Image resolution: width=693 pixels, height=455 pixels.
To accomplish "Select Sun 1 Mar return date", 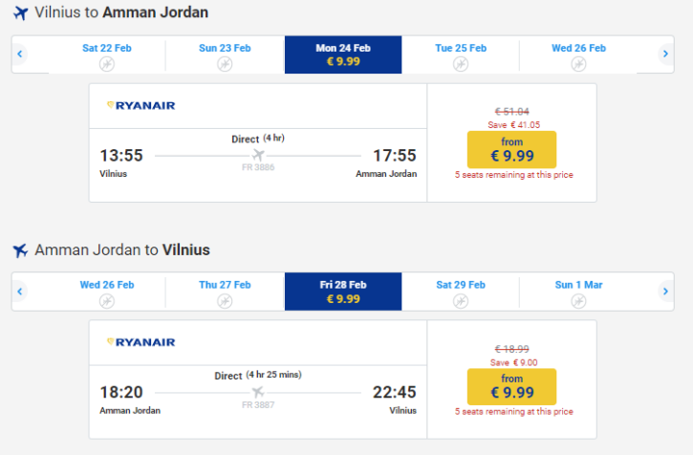I will [578, 292].
